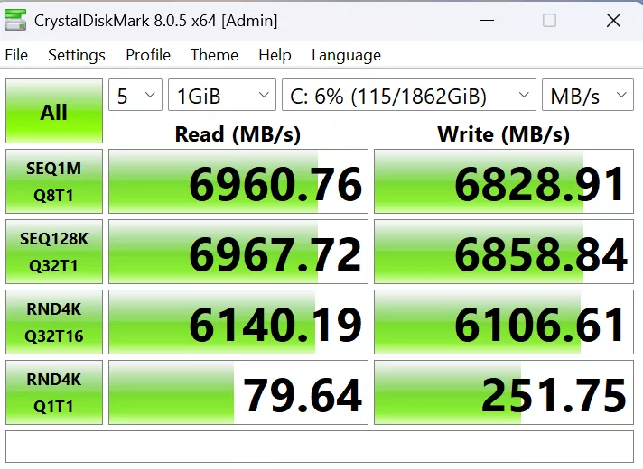Open the Settings menu
This screenshot has height=469, width=643.
point(77,55)
